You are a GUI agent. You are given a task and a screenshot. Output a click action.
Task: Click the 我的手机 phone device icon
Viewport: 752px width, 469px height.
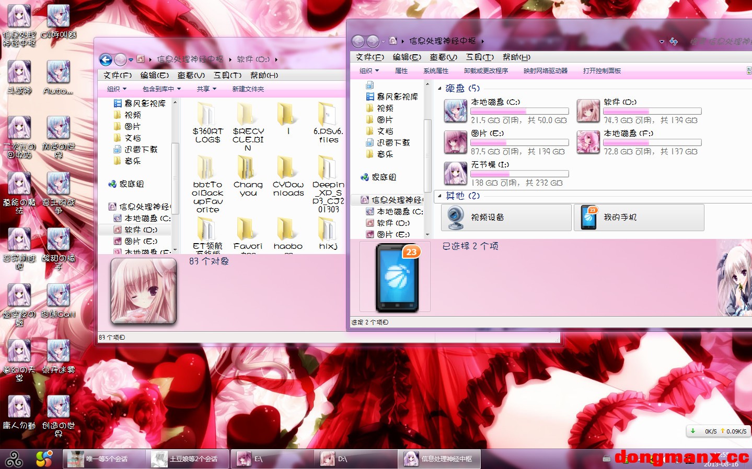(589, 217)
